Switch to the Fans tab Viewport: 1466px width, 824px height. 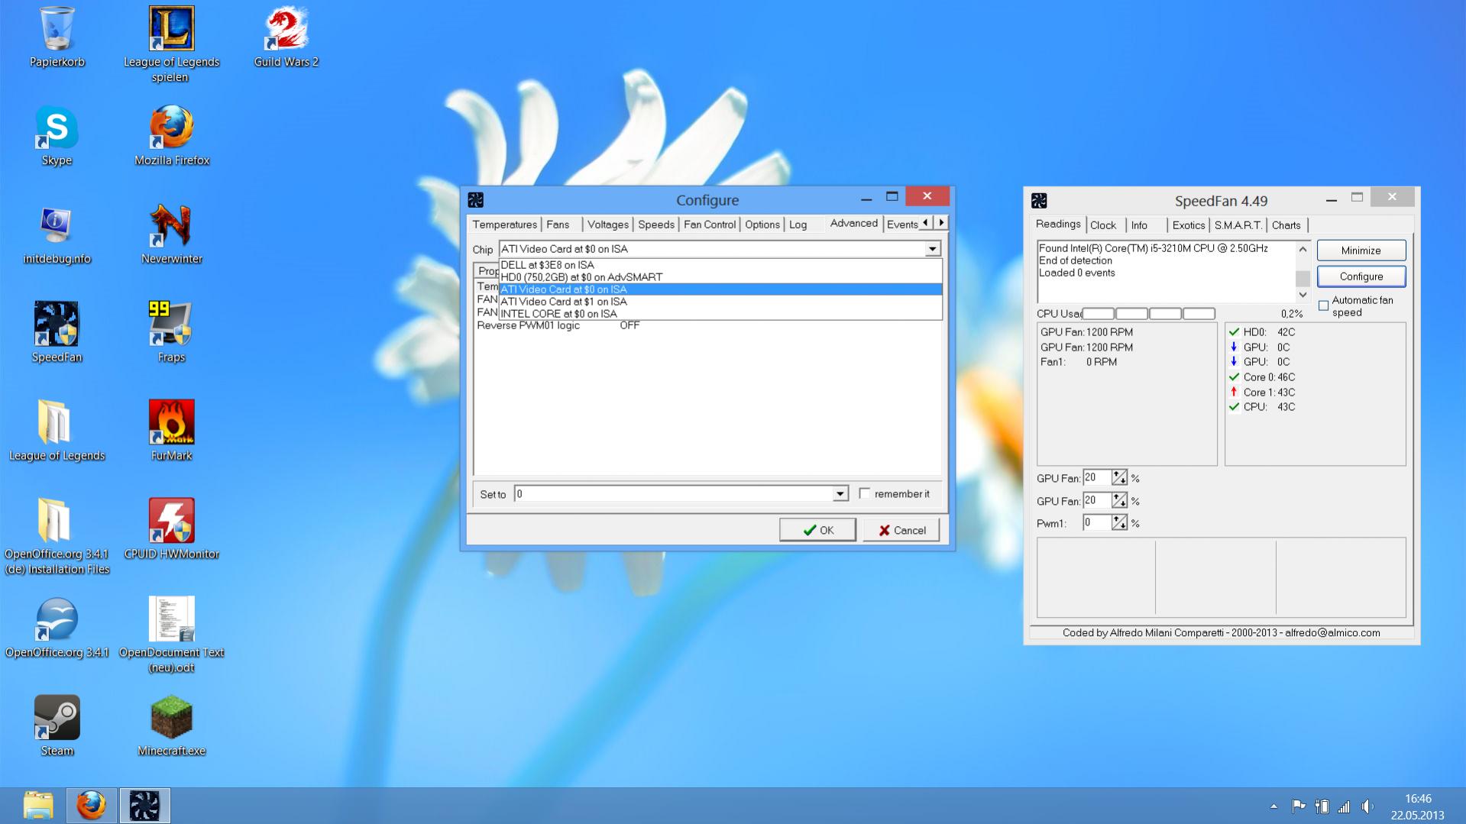[x=558, y=225]
